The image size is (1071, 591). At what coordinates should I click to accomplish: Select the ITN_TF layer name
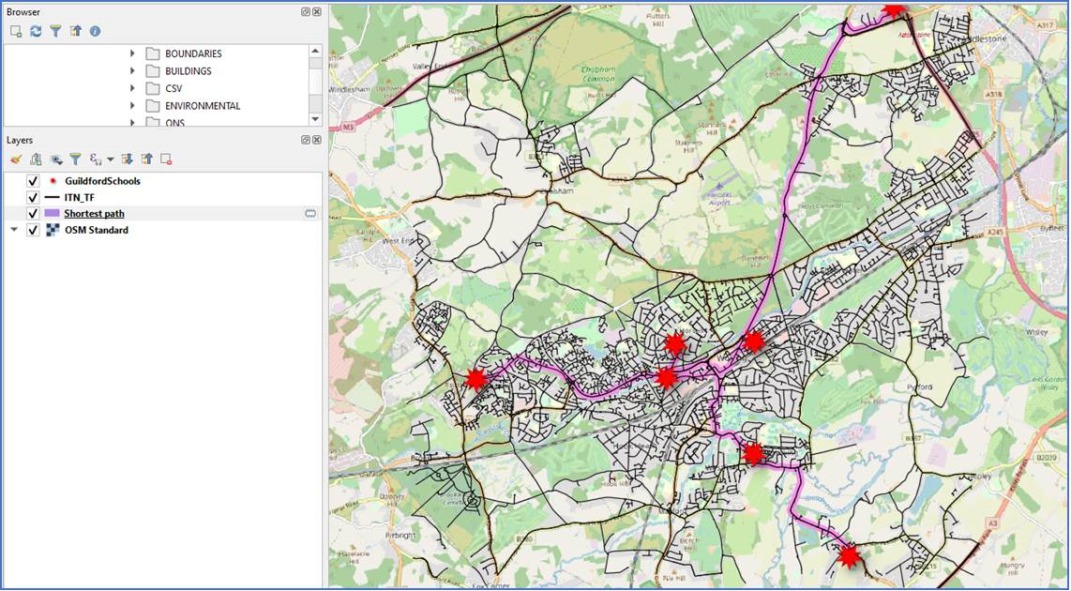79,197
